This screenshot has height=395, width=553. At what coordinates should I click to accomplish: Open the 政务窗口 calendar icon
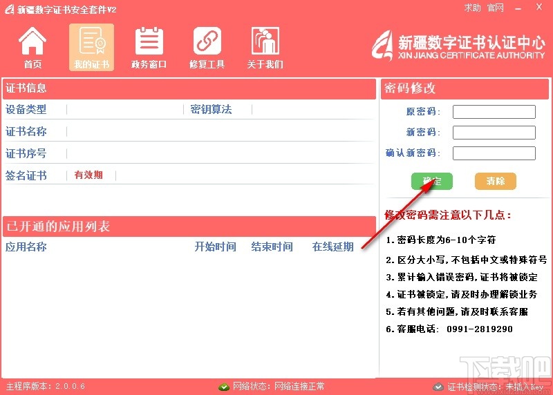coord(149,47)
